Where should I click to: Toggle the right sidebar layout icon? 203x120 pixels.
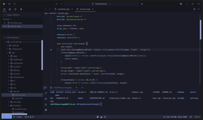(x=105, y=117)
